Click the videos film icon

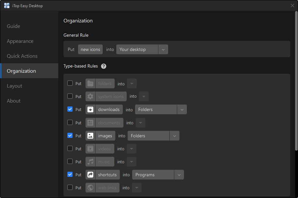tap(90, 149)
